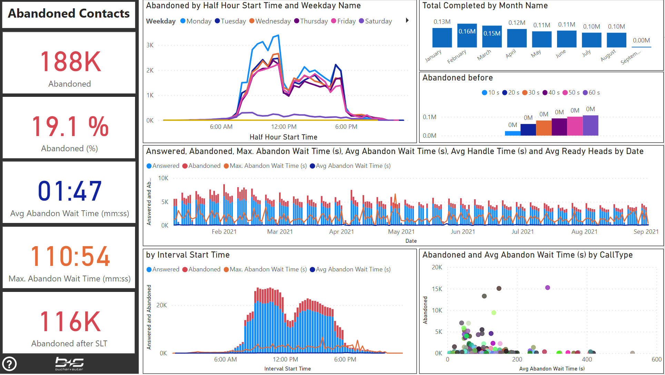Viewport: 665px width, 375px height.
Task: Select the 40 s legend item
Action: (551, 93)
